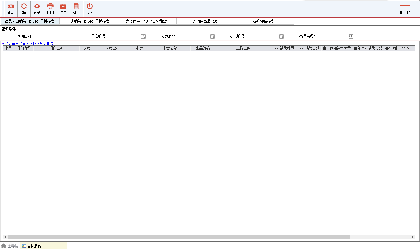Open lookup icon beside 门店编码 field

pos(143,36)
